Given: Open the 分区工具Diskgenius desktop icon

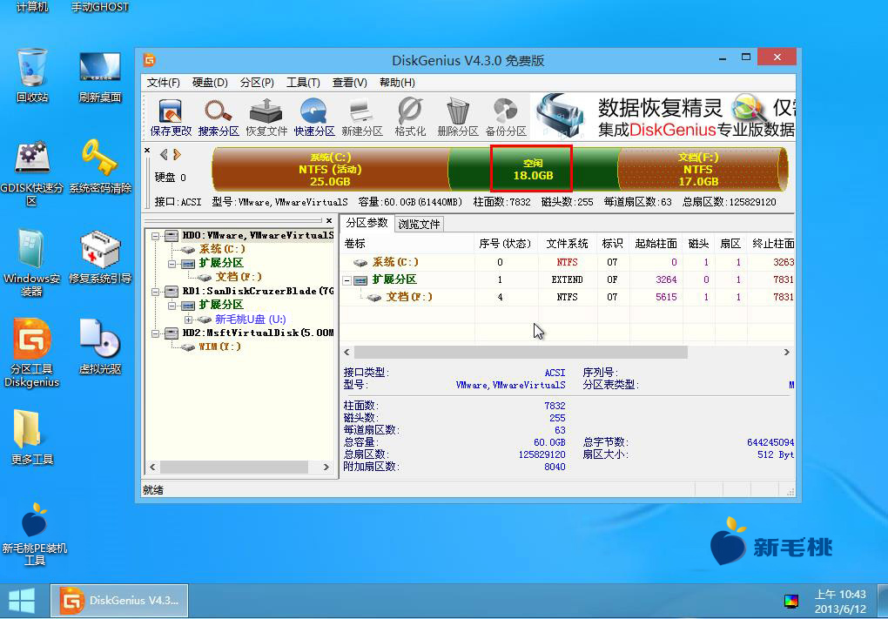Looking at the screenshot, I should point(31,353).
